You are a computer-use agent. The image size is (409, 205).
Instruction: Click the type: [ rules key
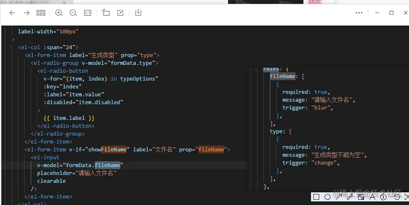[280, 131]
